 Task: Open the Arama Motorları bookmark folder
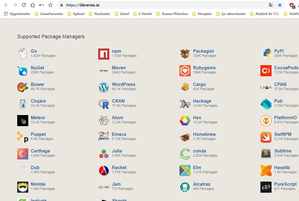click(172, 14)
